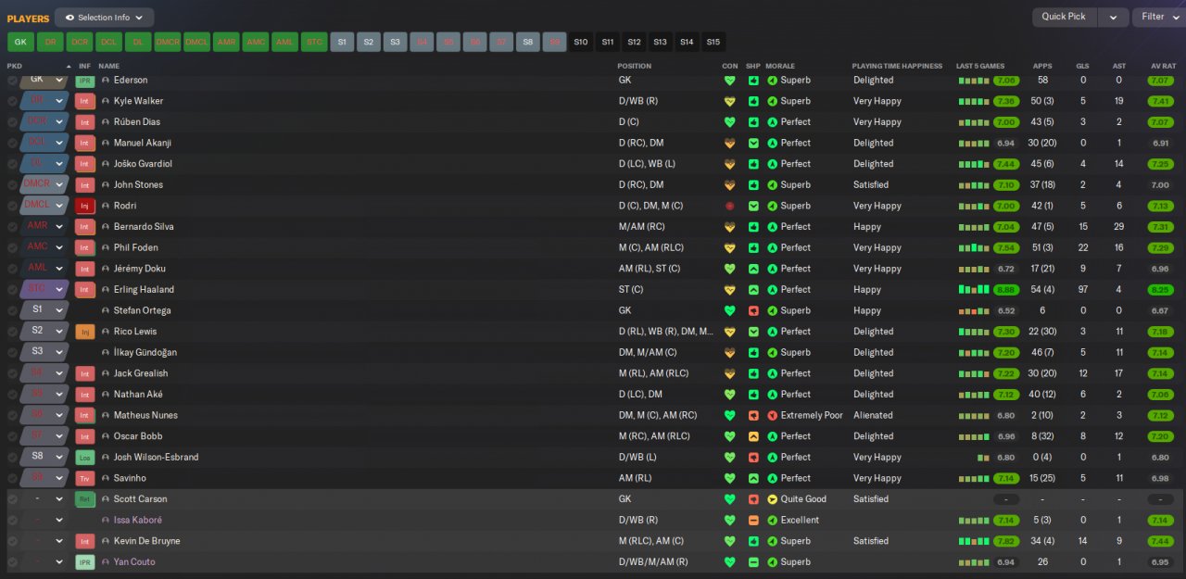1186x579 pixels.
Task: Click Phil Foden's morale arrow icon
Action: click(773, 247)
